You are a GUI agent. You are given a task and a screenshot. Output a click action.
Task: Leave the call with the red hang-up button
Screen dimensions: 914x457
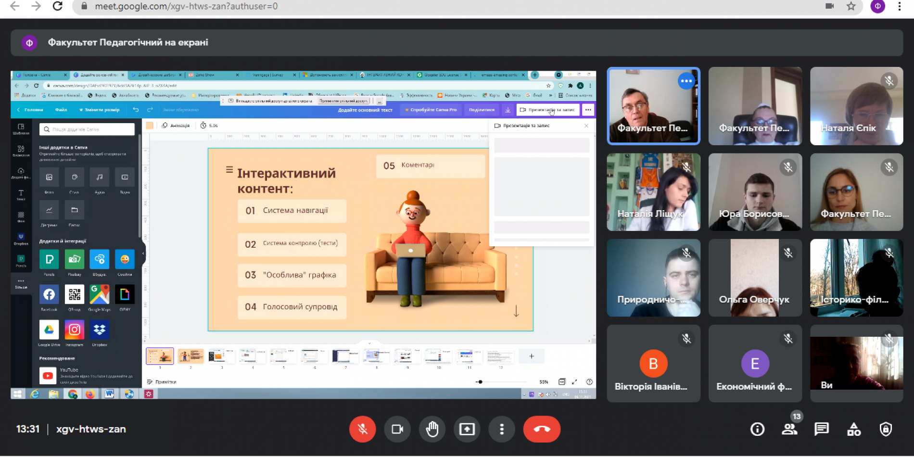point(542,429)
